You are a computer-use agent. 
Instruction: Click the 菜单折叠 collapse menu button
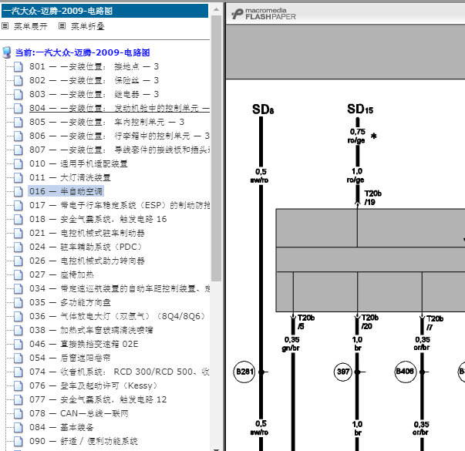pos(87,26)
